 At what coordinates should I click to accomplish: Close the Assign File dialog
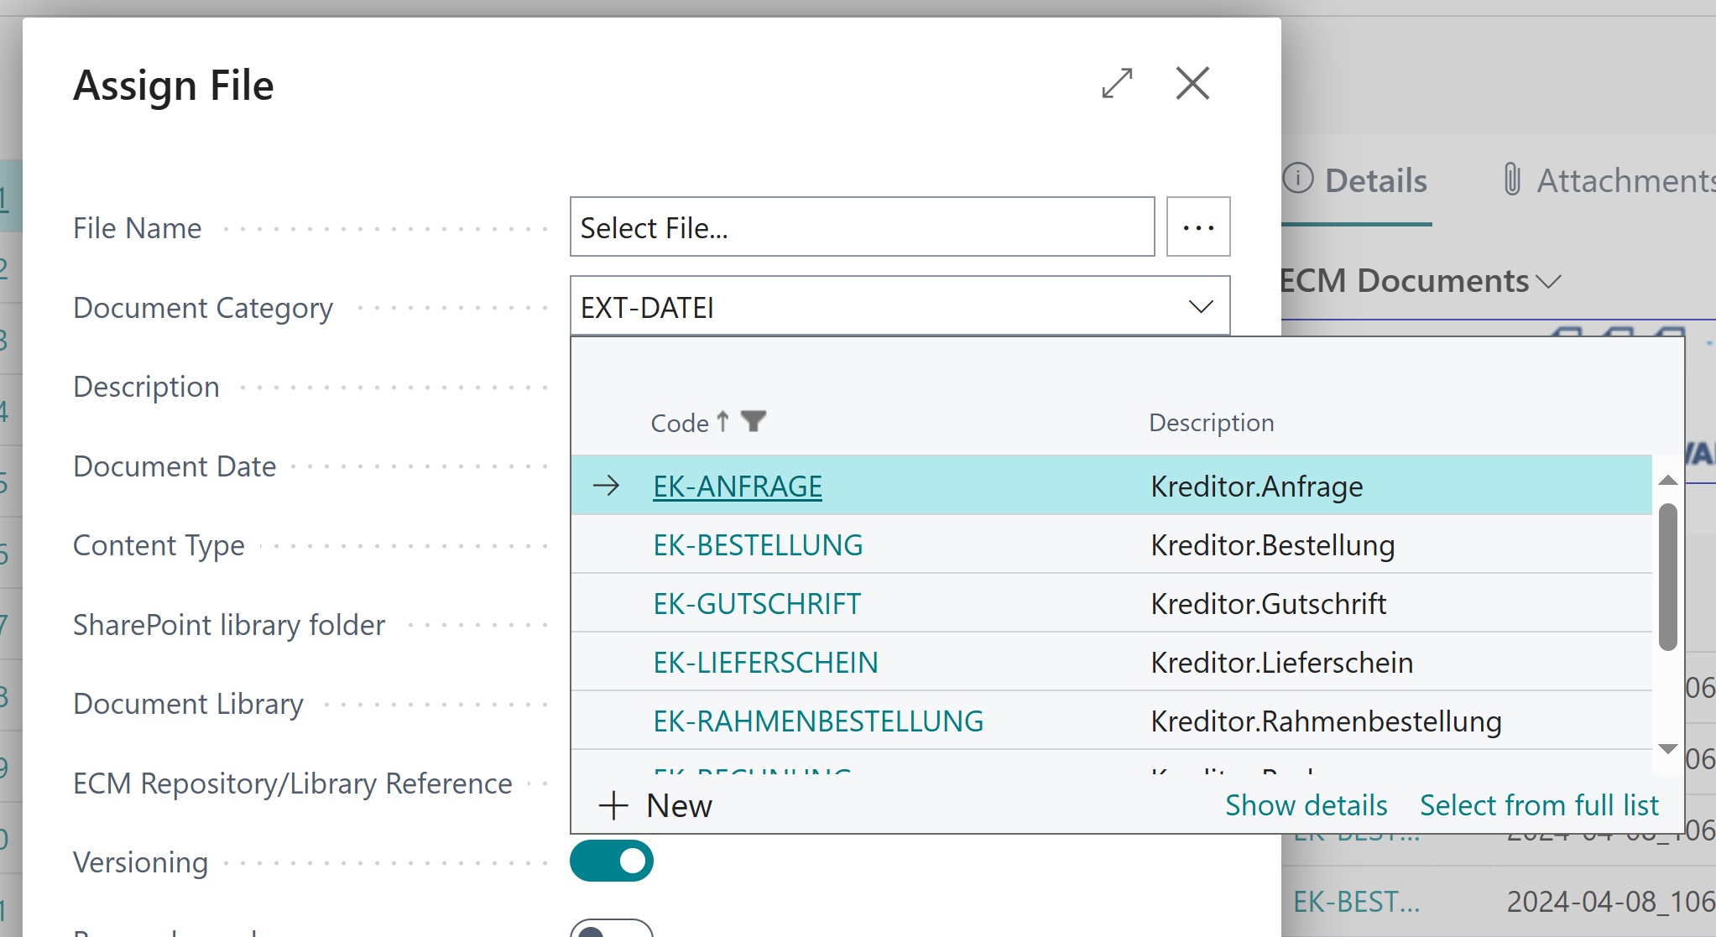click(x=1192, y=84)
